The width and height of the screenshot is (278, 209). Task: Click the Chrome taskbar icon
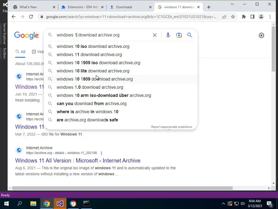47,204
